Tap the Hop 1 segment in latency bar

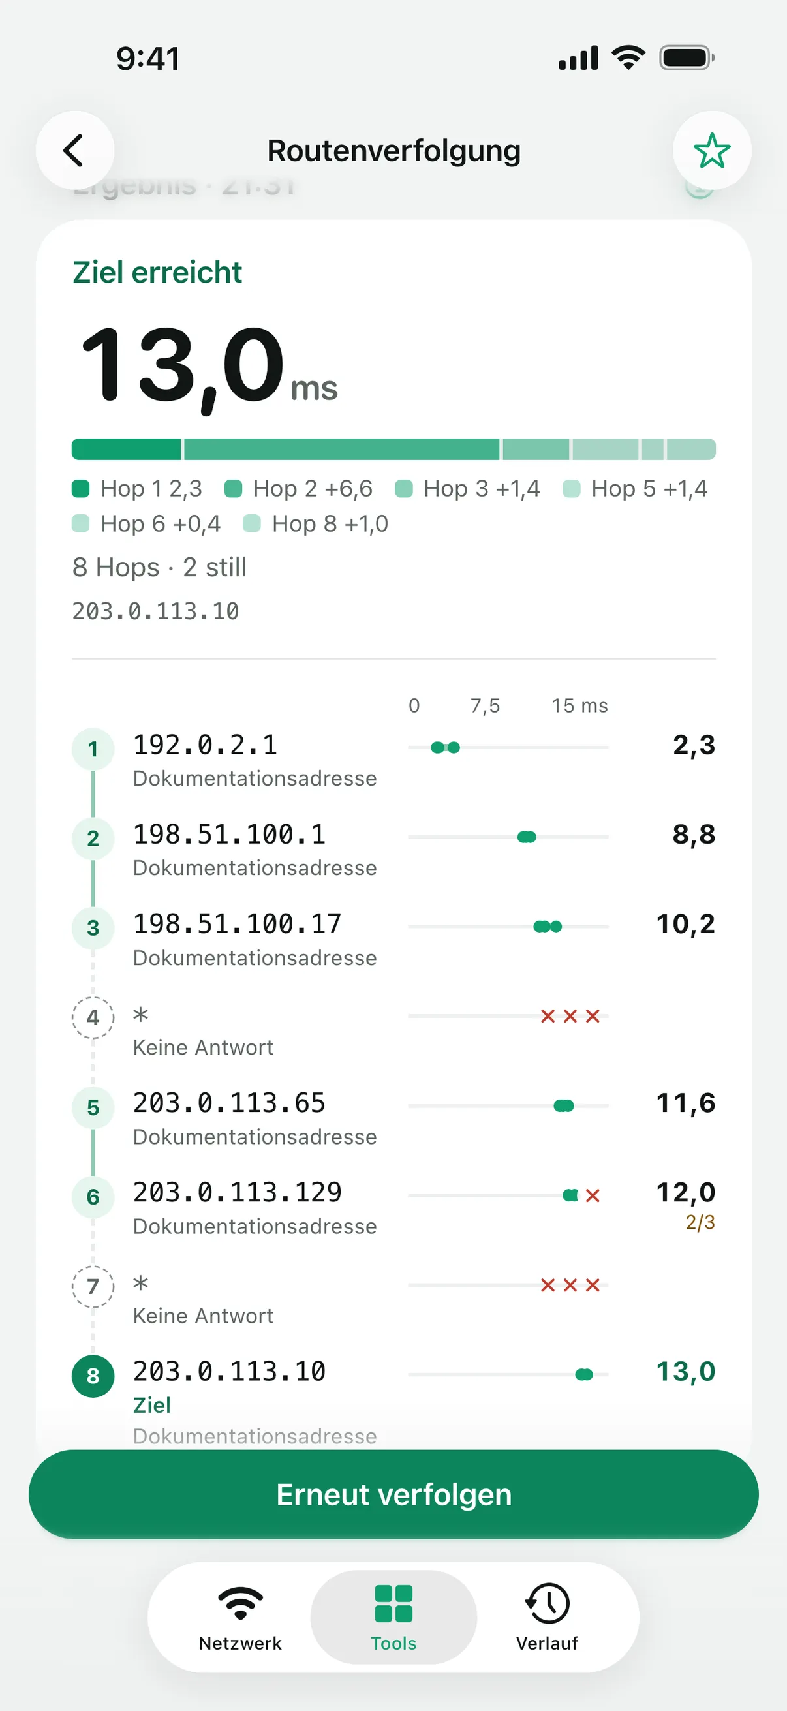(126, 449)
